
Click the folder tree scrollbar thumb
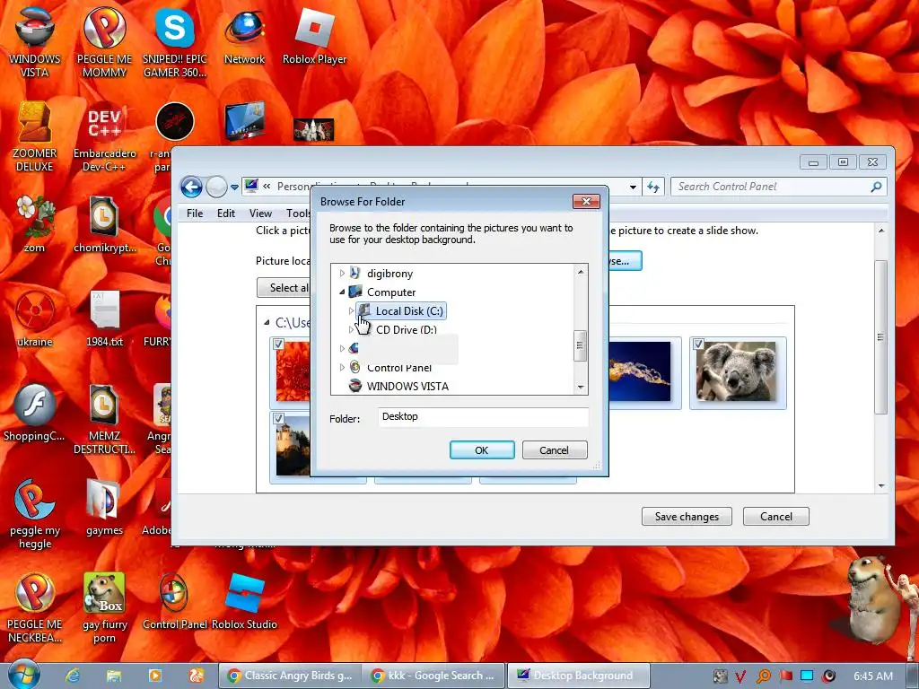click(581, 345)
